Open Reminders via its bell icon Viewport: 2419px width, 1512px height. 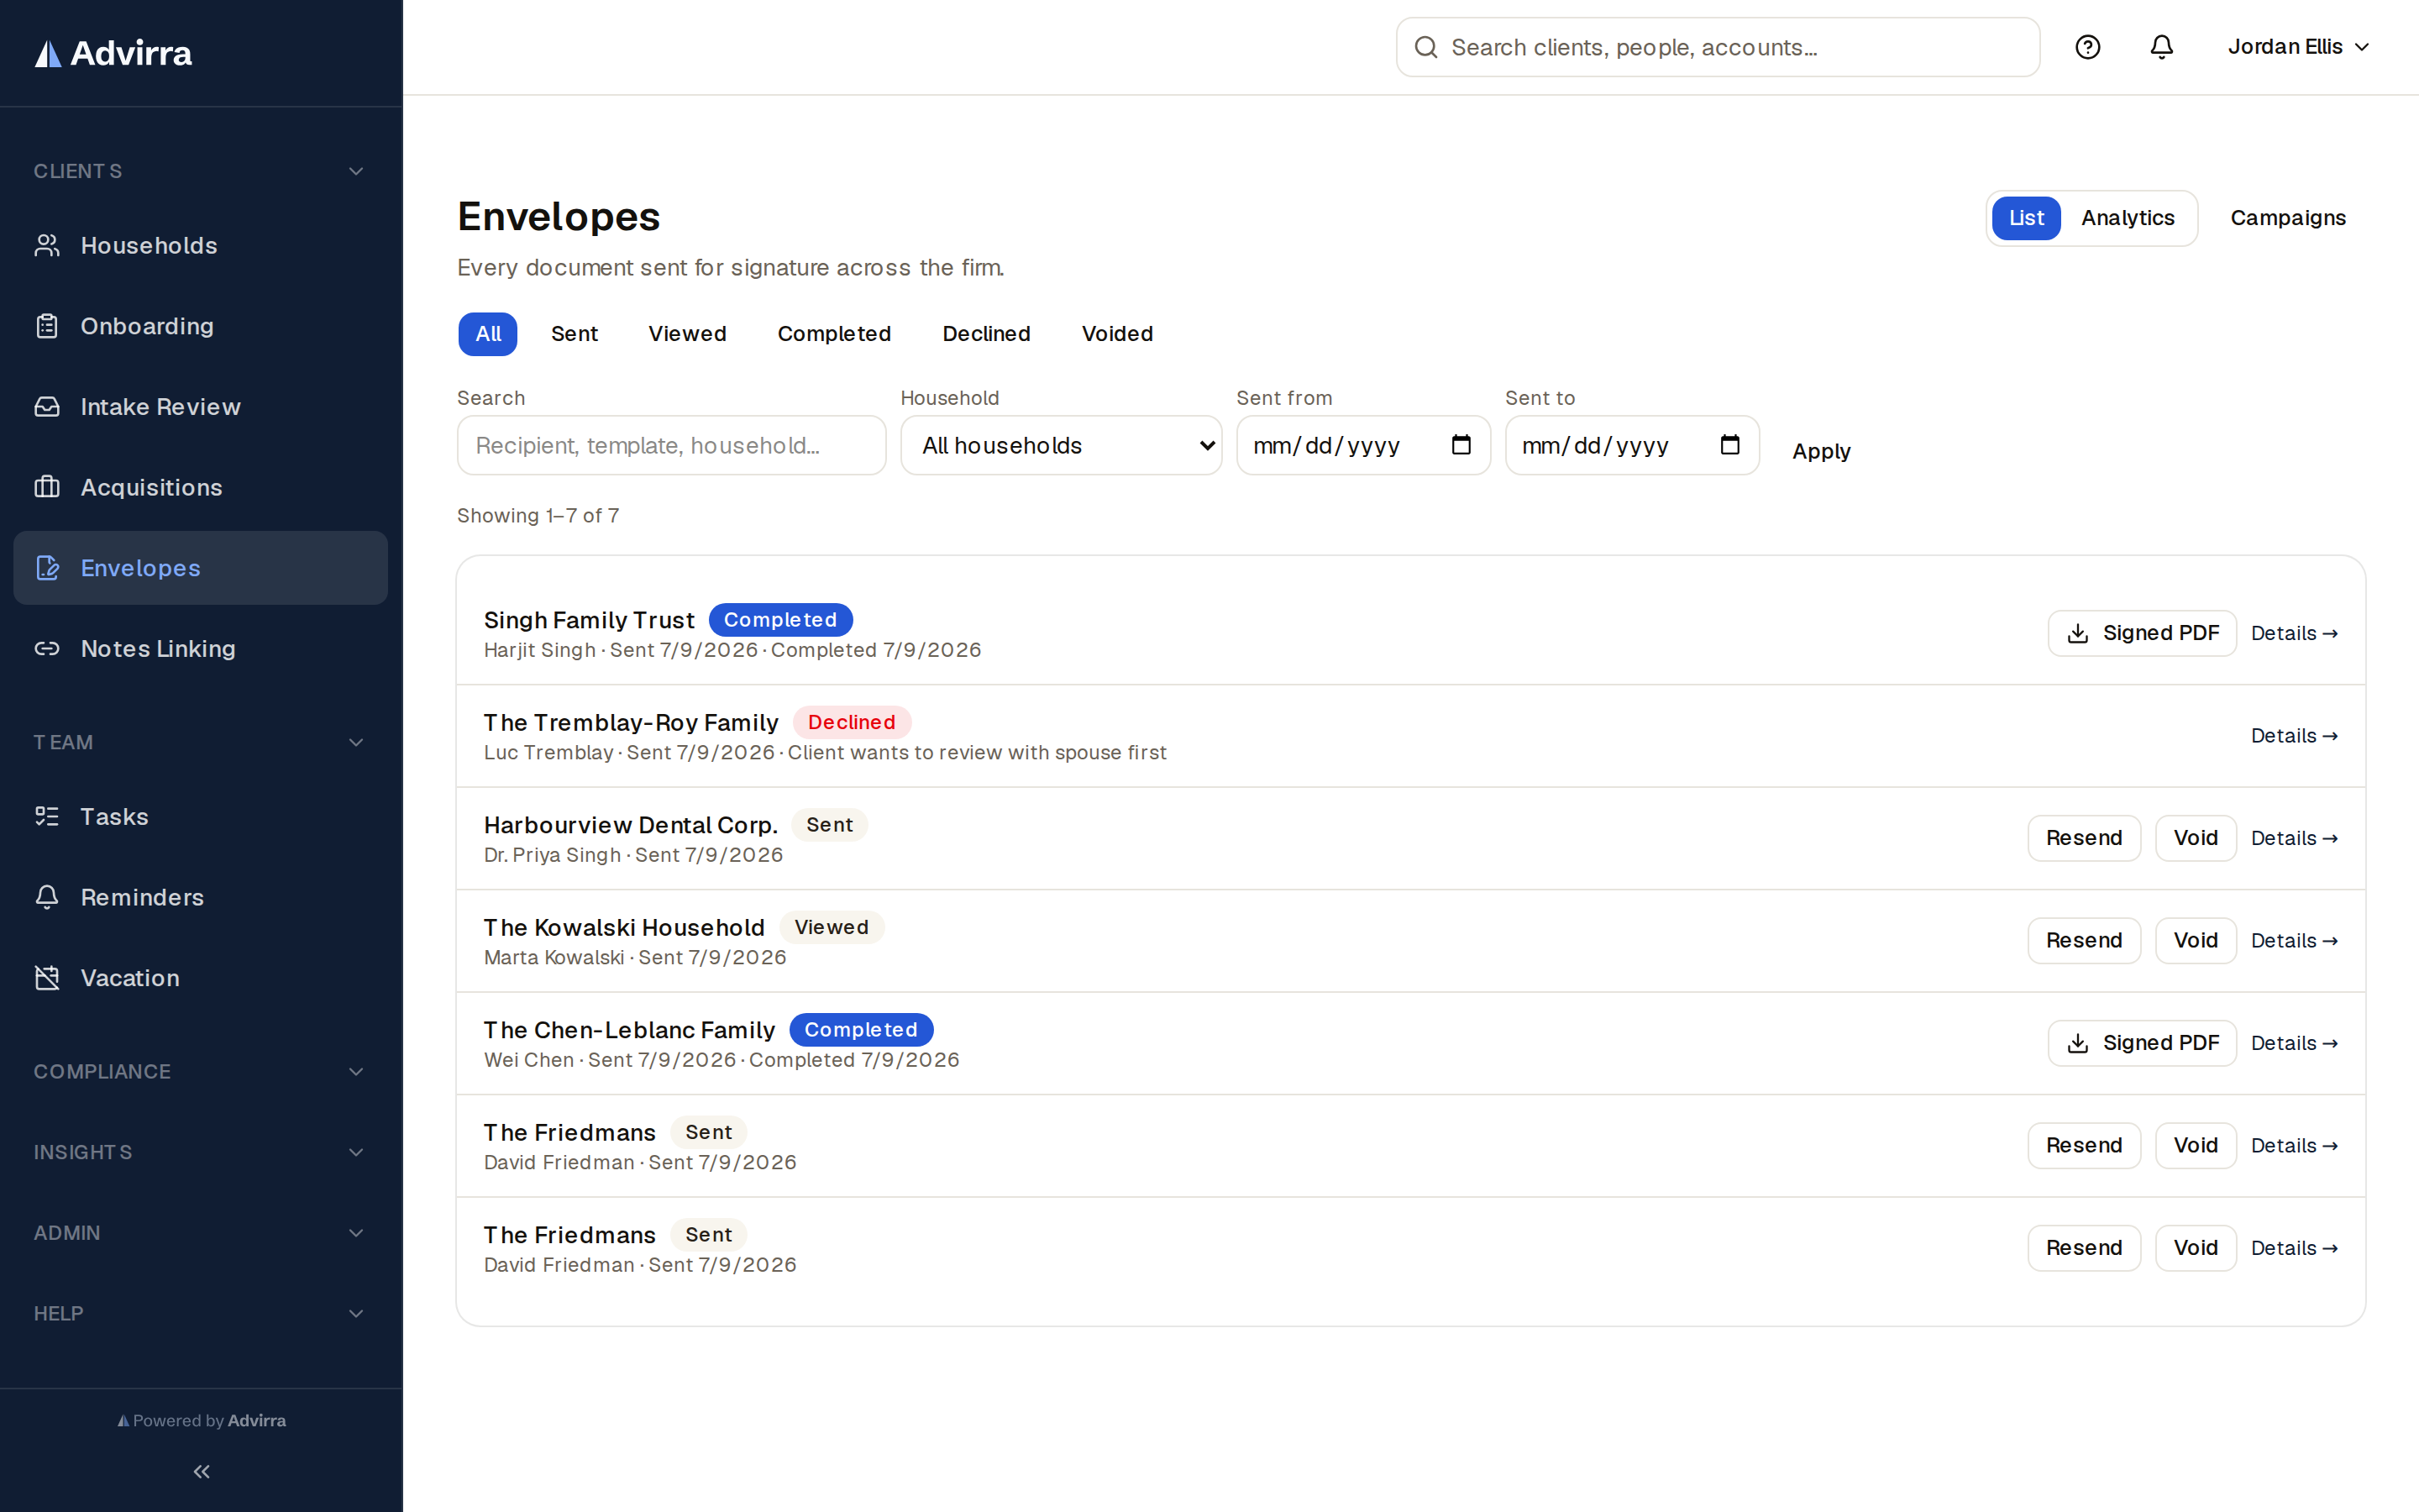(47, 897)
